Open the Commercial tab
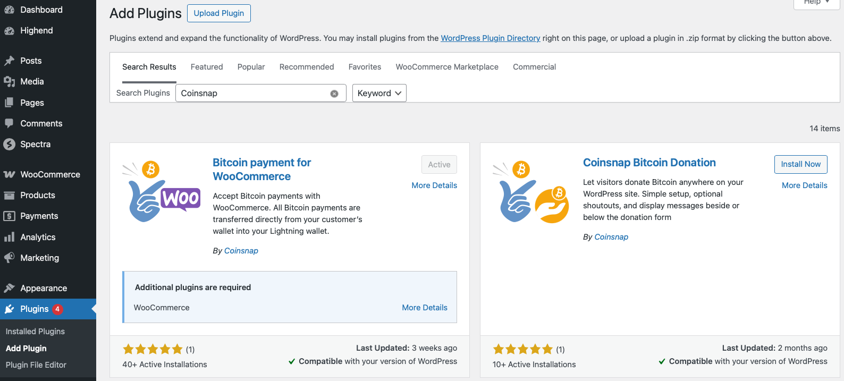 pyautogui.click(x=534, y=67)
